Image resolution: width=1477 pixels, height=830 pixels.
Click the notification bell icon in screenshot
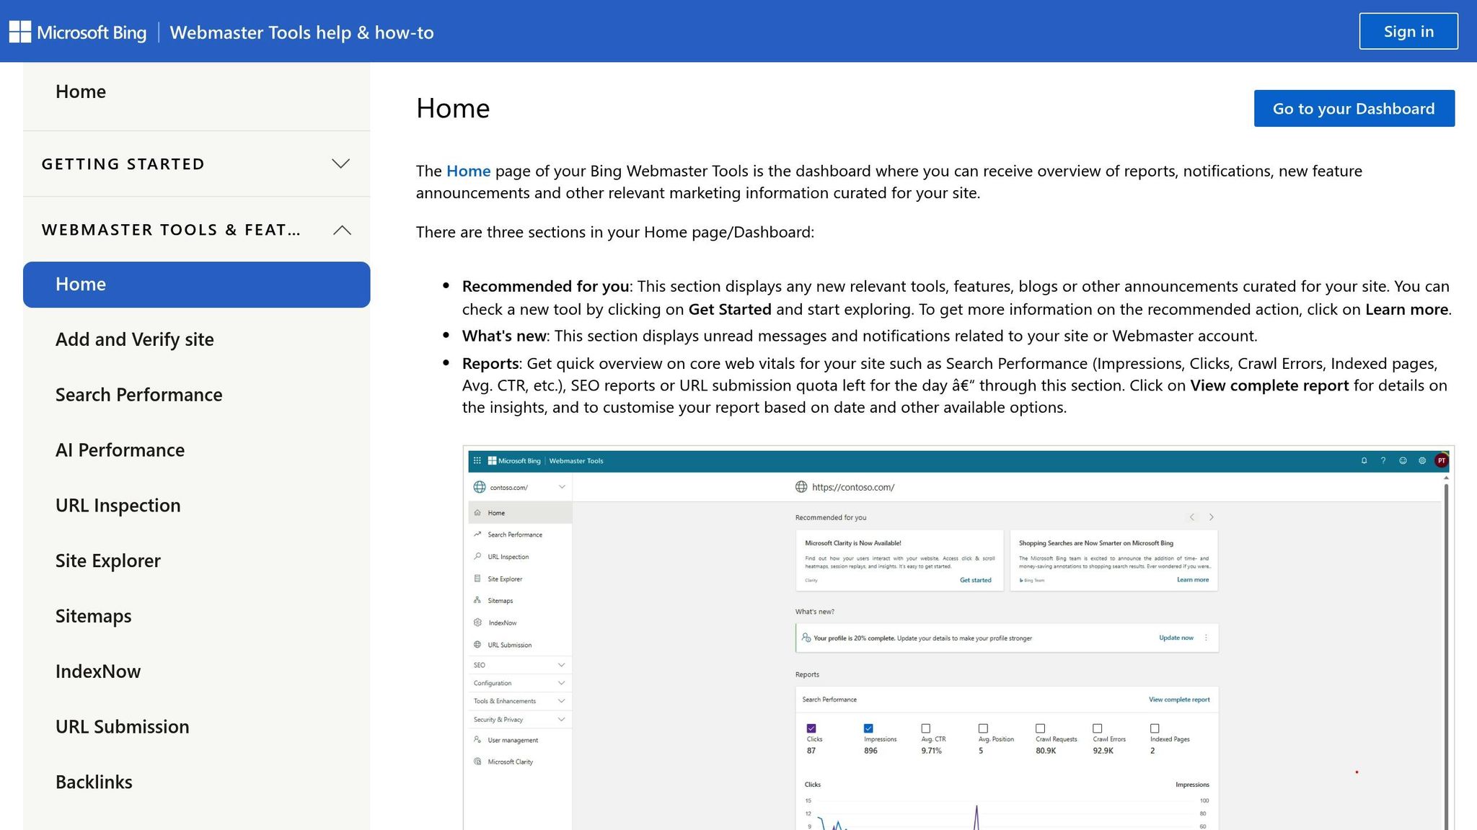(x=1364, y=461)
